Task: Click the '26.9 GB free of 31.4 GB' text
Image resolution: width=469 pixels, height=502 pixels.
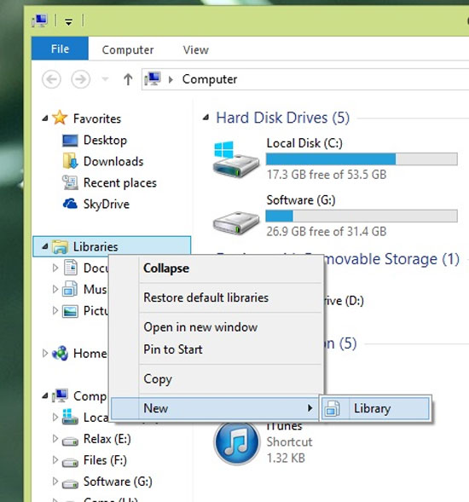Action: 327,231
